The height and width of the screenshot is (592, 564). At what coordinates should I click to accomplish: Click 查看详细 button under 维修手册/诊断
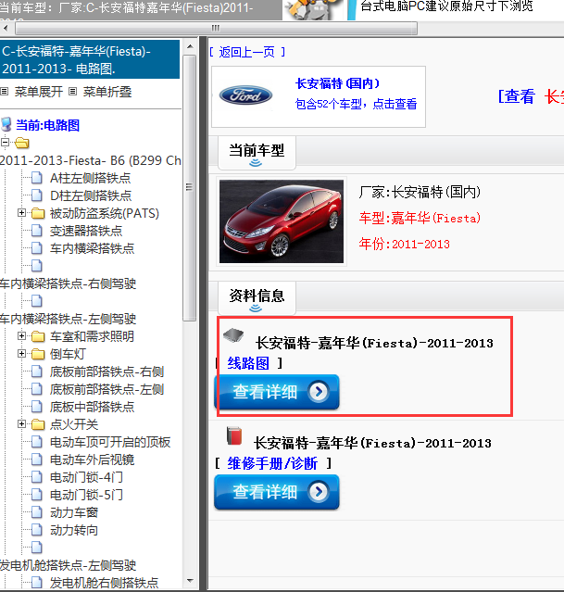pos(277,492)
